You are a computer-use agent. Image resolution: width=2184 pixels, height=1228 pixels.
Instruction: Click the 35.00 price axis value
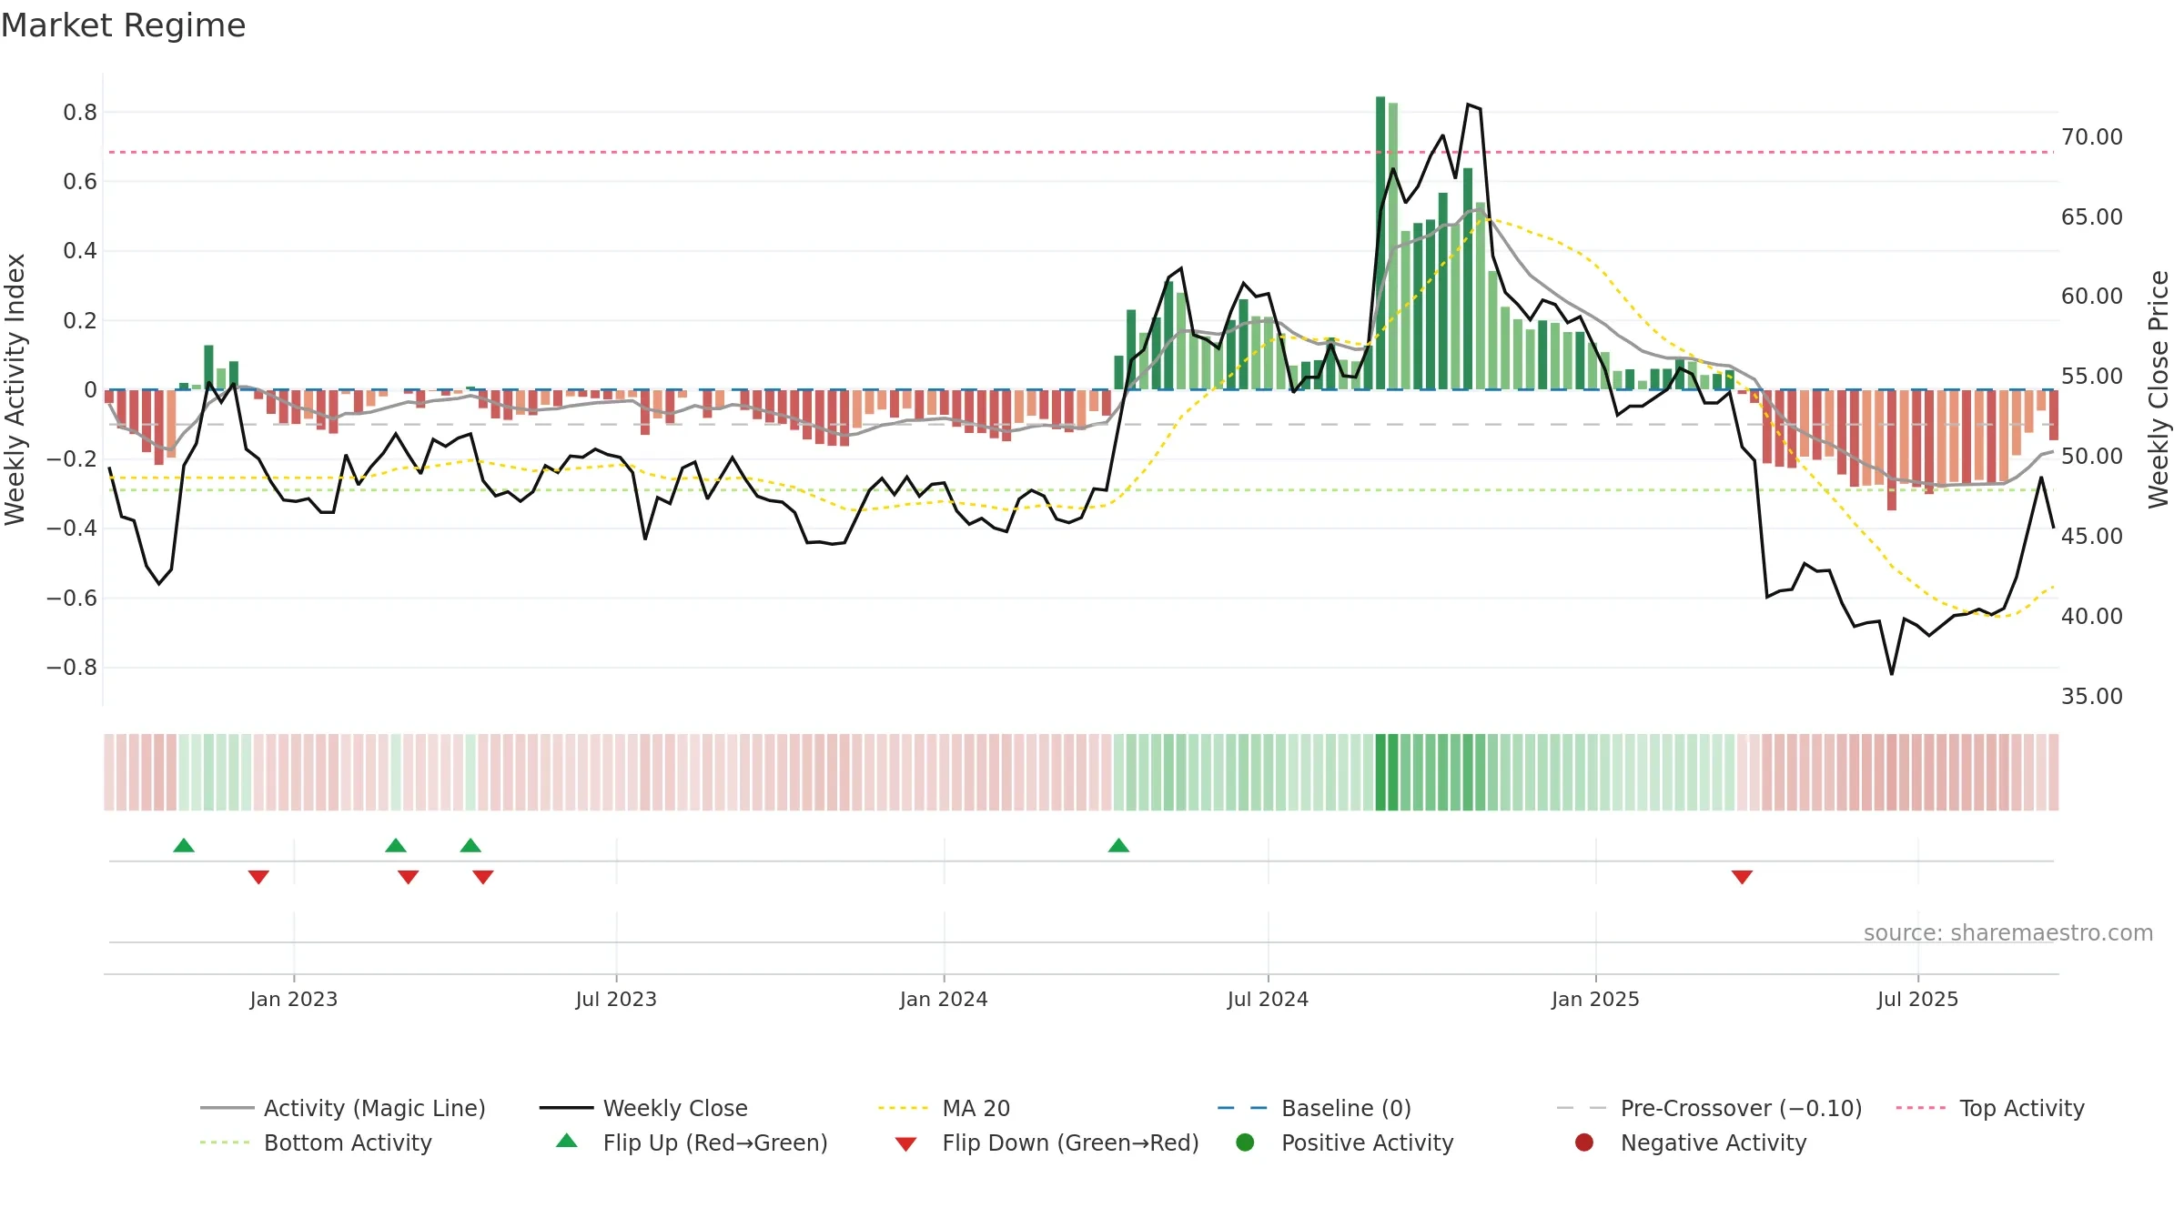(2091, 697)
